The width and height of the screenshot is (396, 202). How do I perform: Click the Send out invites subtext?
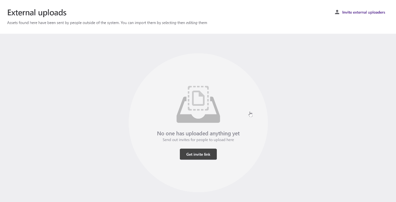(198, 140)
